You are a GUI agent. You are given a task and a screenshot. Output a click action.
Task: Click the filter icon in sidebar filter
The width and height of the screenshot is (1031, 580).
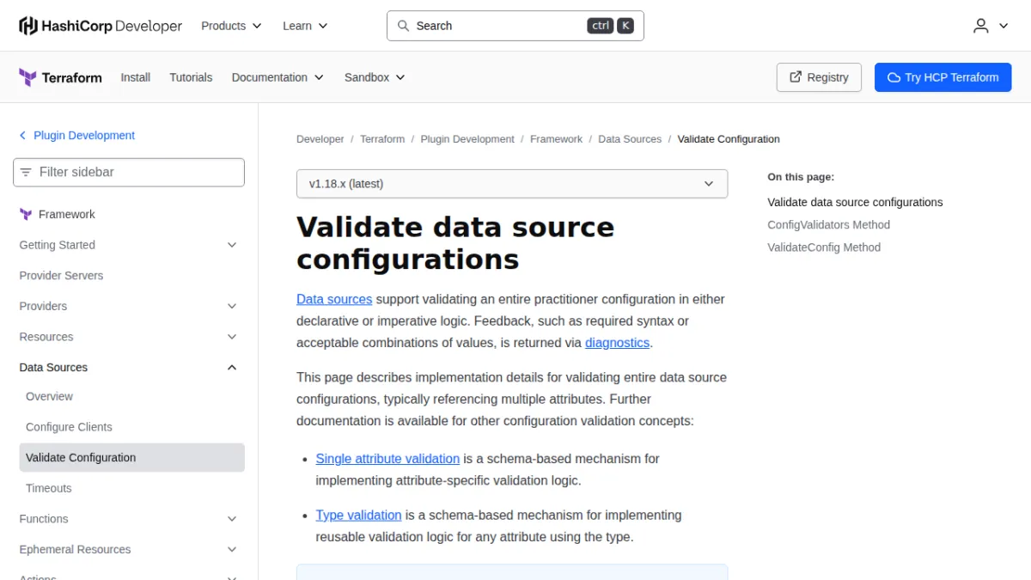pyautogui.click(x=26, y=172)
